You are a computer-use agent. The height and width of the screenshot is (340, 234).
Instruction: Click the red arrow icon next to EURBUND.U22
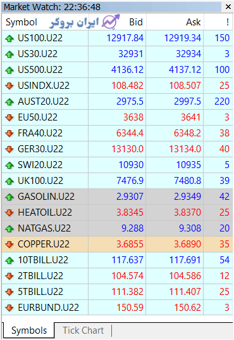pyautogui.click(x=9, y=308)
